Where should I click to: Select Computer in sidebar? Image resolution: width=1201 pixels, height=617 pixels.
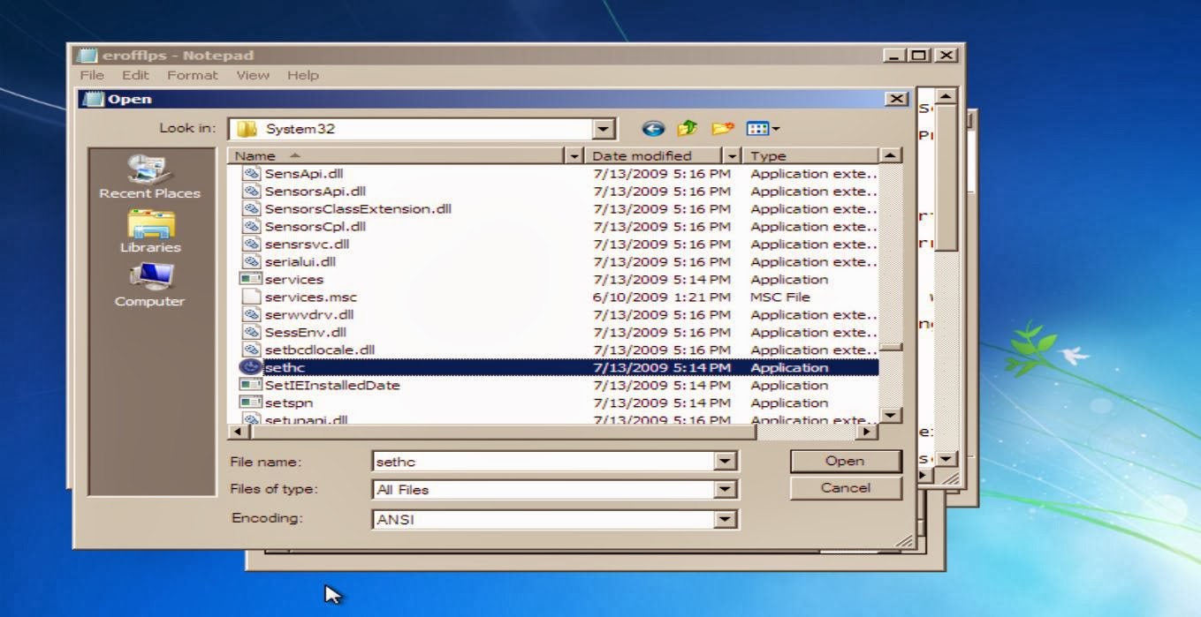click(x=149, y=285)
